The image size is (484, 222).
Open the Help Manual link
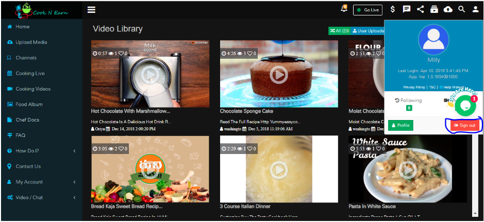pos(451,87)
